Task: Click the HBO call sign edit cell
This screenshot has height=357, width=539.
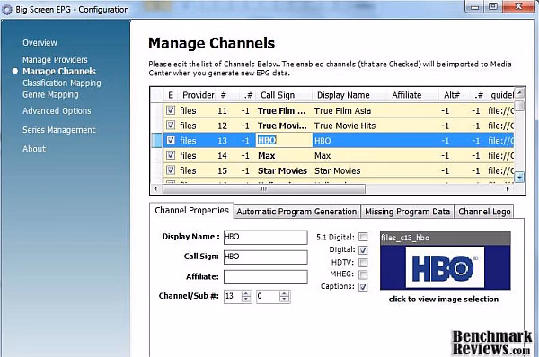Action: 284,141
